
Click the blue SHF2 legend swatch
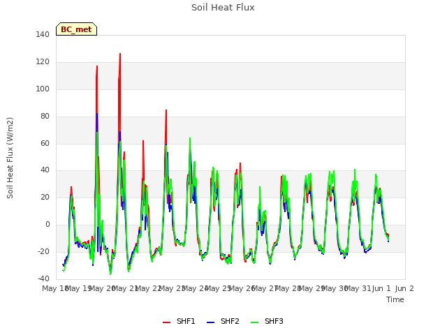coord(210,322)
